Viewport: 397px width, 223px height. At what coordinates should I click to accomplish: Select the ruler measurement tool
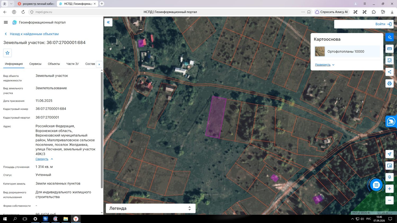[390, 49]
